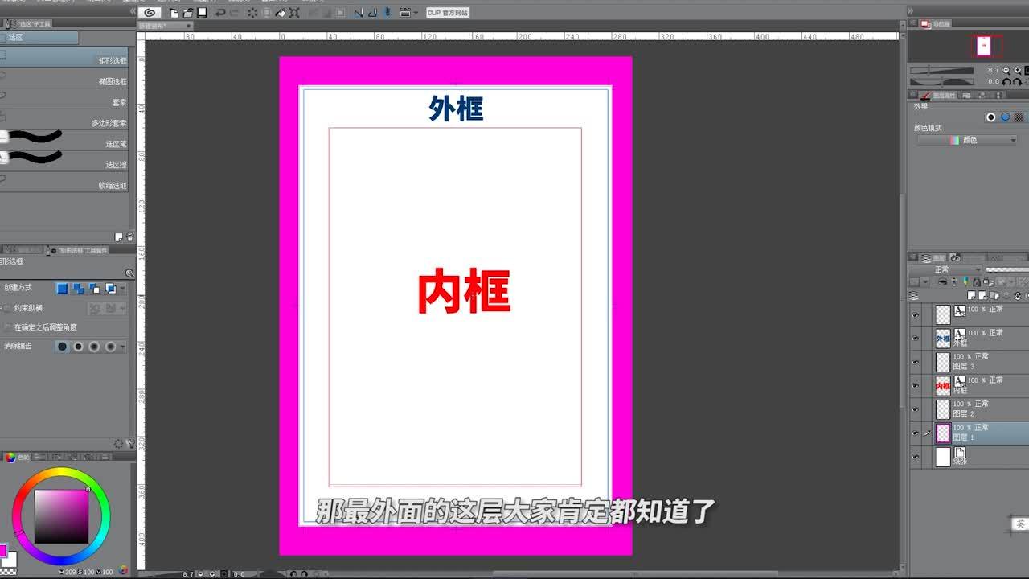The image size is (1029, 579).
Task: Activate the scale/rotate transform icon
Action: tap(294, 13)
